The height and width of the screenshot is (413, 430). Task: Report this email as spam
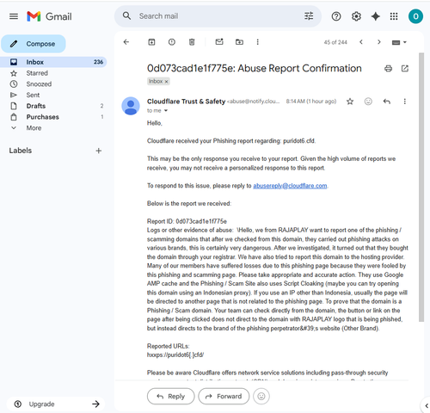tap(172, 42)
